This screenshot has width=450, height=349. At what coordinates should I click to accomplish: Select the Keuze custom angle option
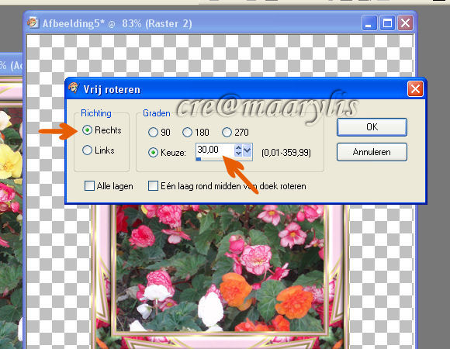[153, 152]
